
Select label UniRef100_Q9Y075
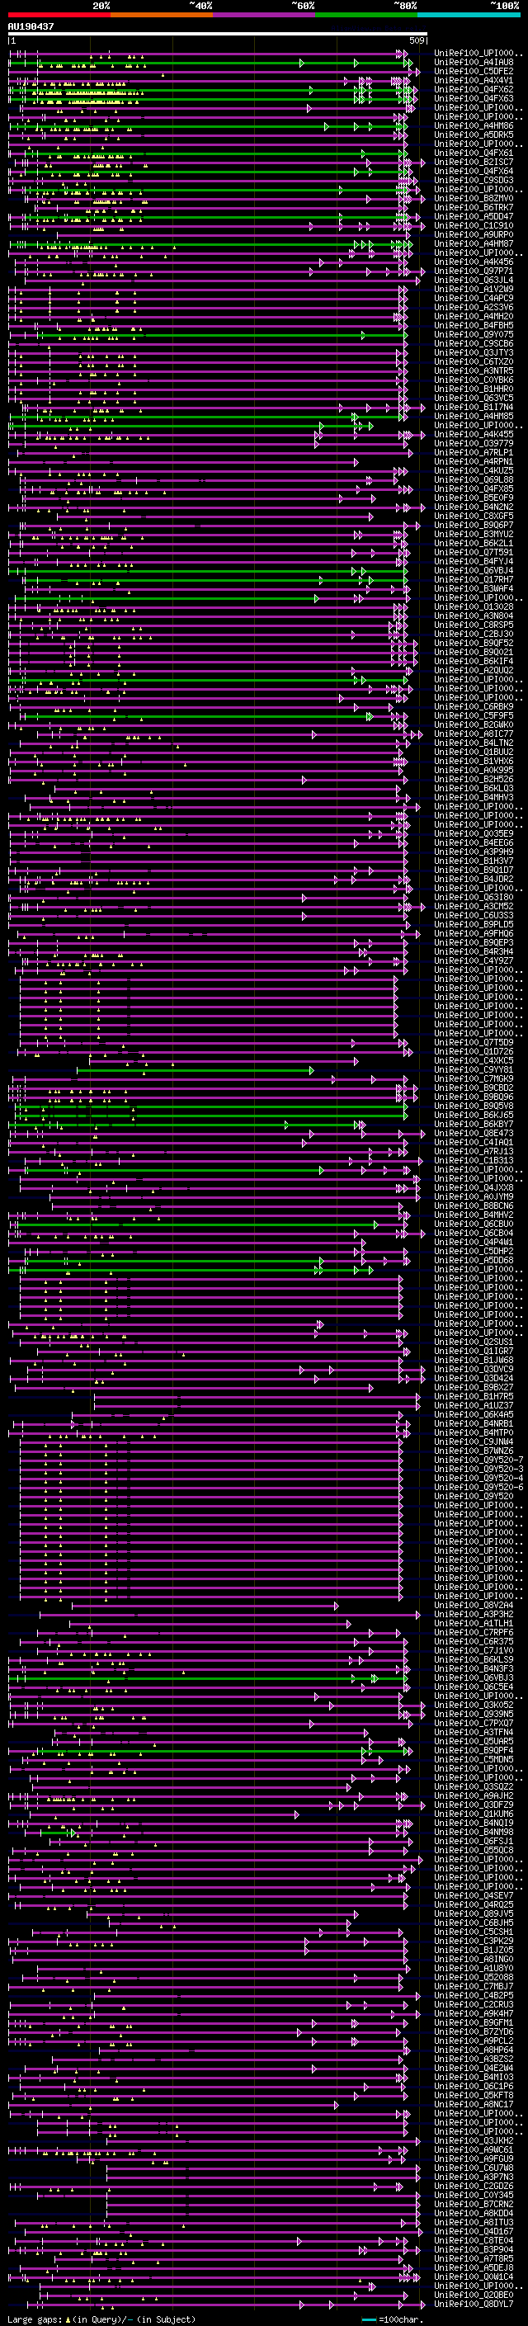[474, 335]
